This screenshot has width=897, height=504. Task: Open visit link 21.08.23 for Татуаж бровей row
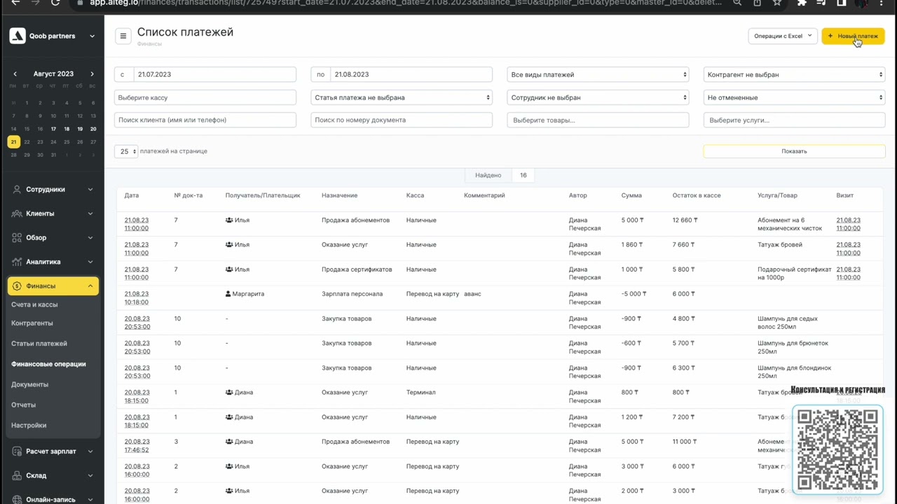[848, 248]
